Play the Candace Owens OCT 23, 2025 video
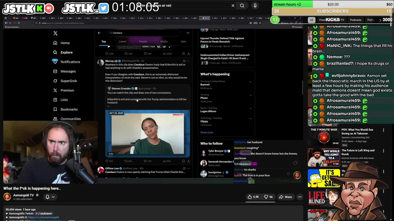 click(147, 134)
